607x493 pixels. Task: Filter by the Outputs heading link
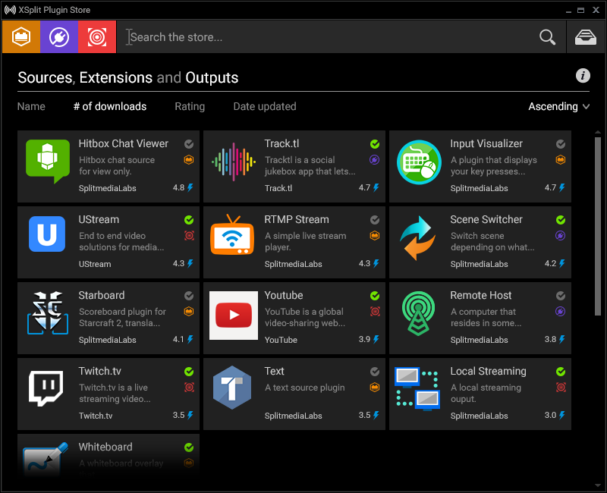(212, 77)
